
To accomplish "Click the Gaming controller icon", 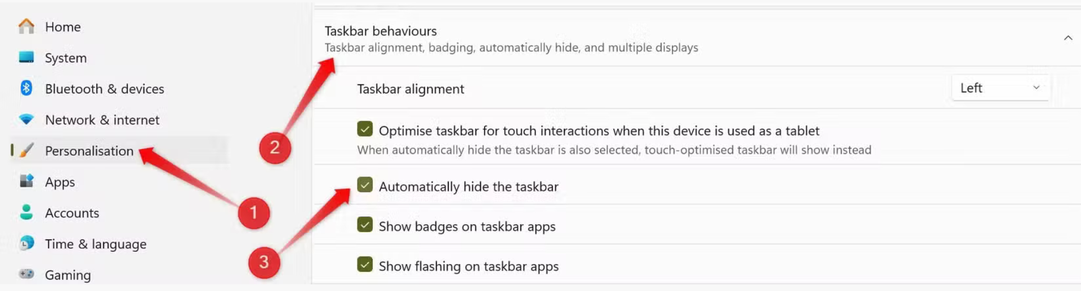I will pos(26,274).
